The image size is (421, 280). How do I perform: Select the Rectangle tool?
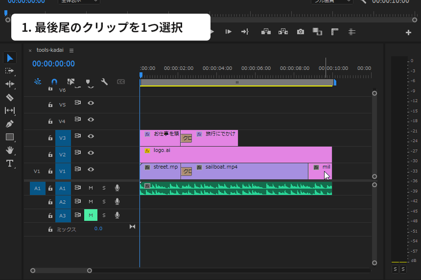[x=10, y=137]
